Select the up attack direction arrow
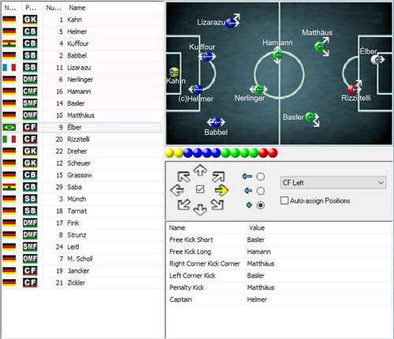 point(200,170)
